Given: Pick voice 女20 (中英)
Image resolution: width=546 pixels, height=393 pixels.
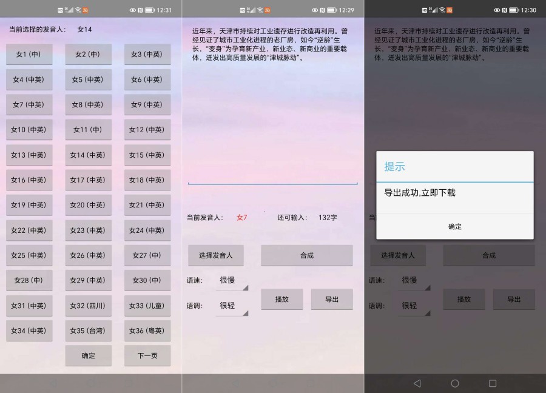Looking at the screenshot, I should click(x=88, y=205).
